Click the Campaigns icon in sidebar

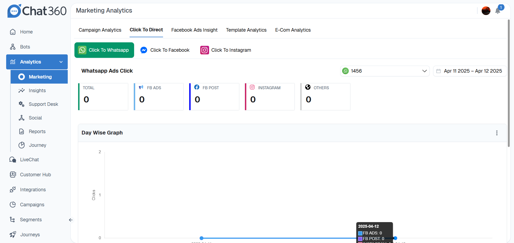[13, 205]
